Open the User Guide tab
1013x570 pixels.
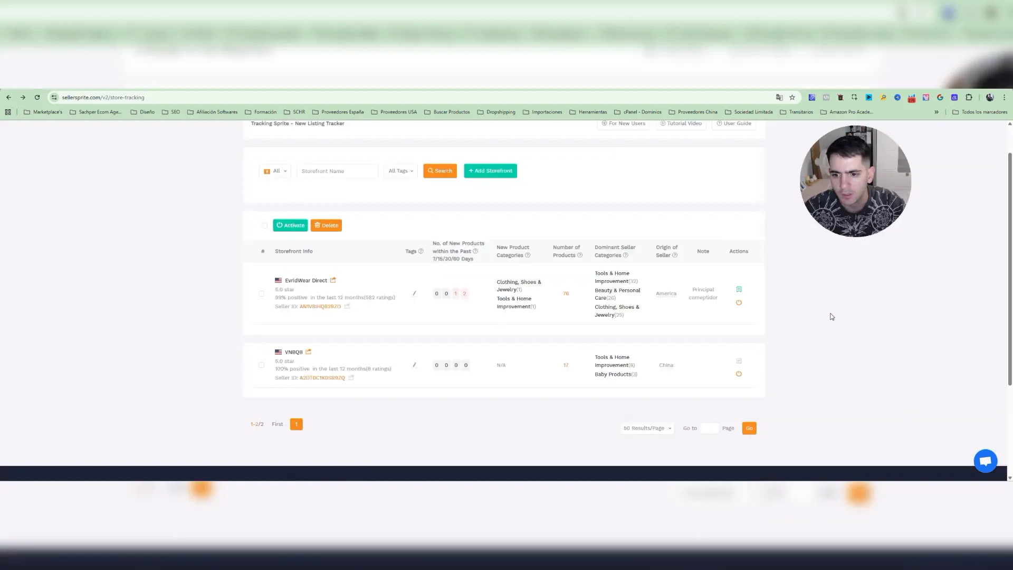click(734, 123)
